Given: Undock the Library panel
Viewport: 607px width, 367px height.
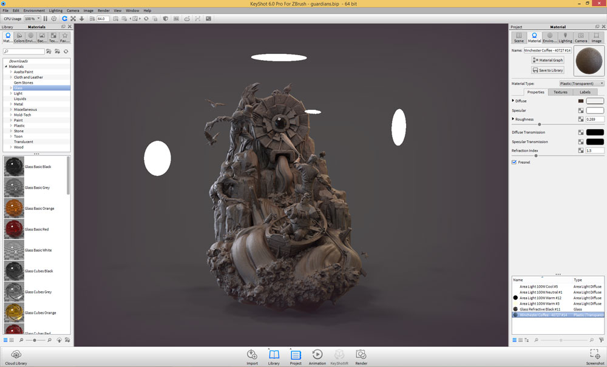Looking at the screenshot, I should click(x=64, y=27).
